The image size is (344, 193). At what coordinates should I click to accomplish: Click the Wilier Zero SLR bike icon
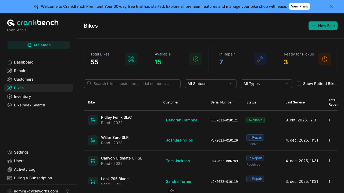tap(93, 140)
